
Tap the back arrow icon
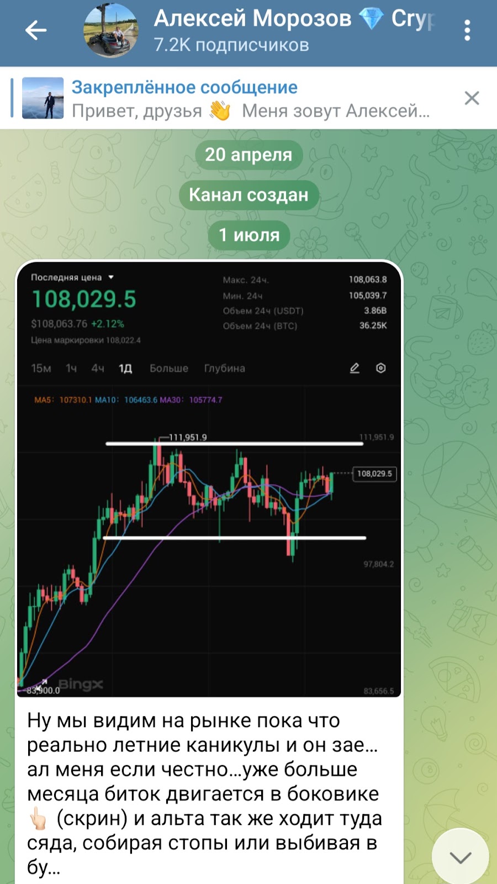coord(36,30)
